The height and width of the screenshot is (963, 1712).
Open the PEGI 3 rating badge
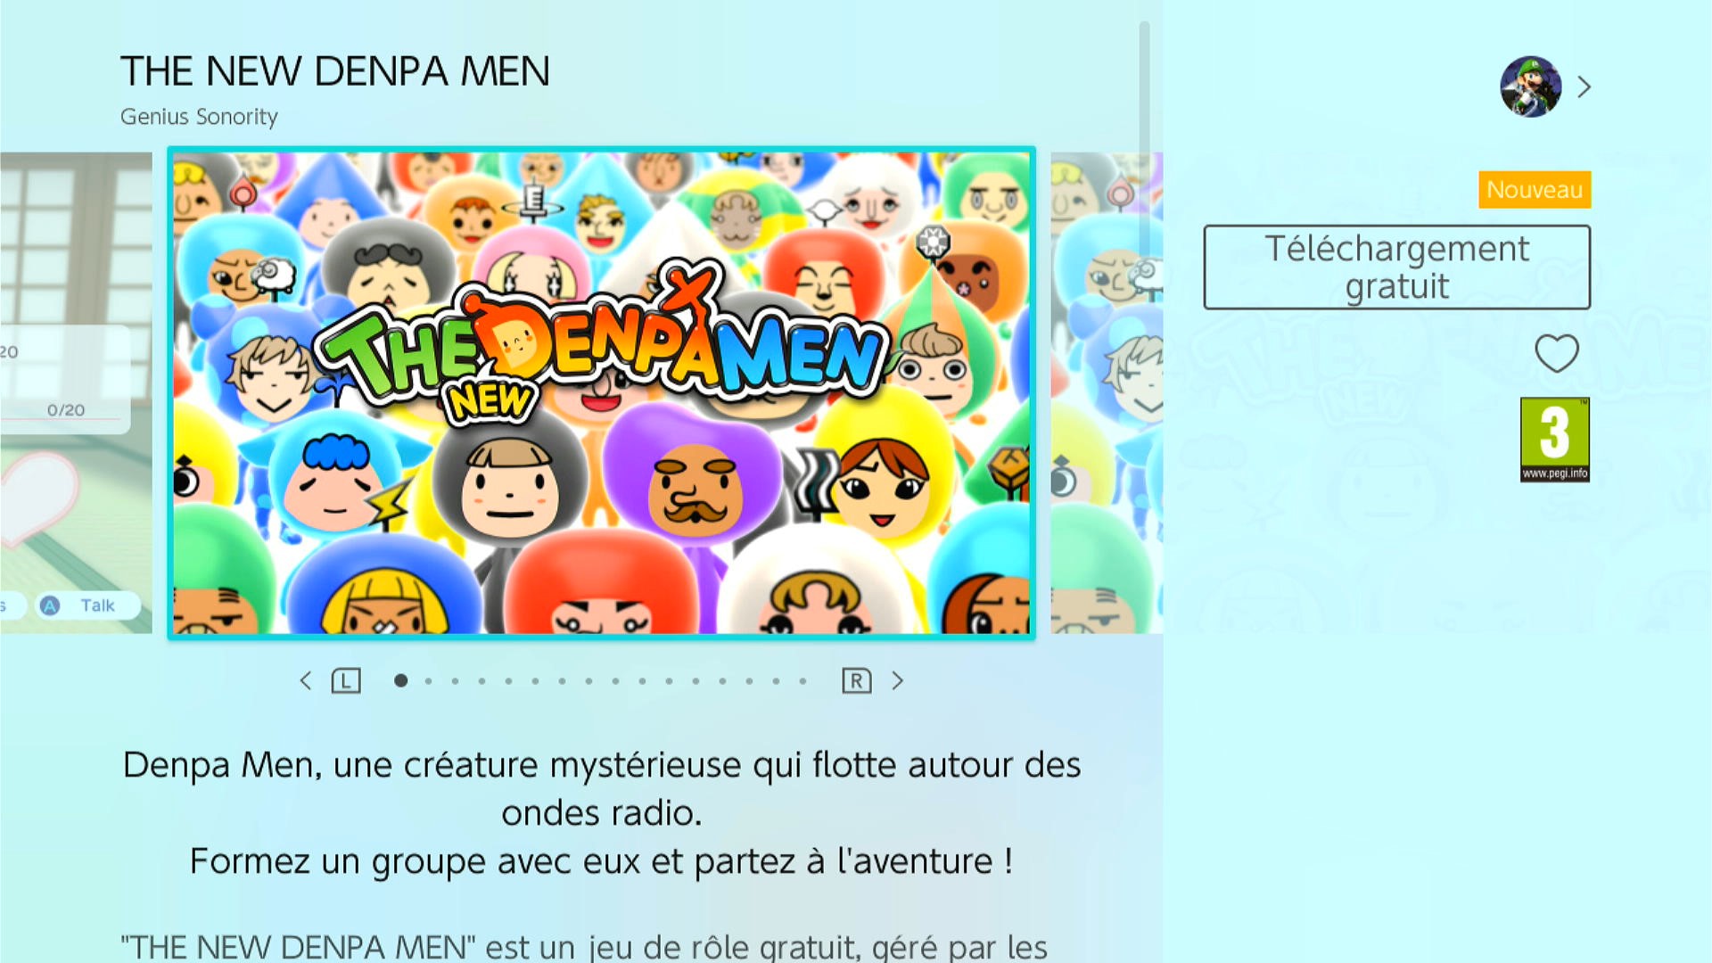pyautogui.click(x=1554, y=440)
